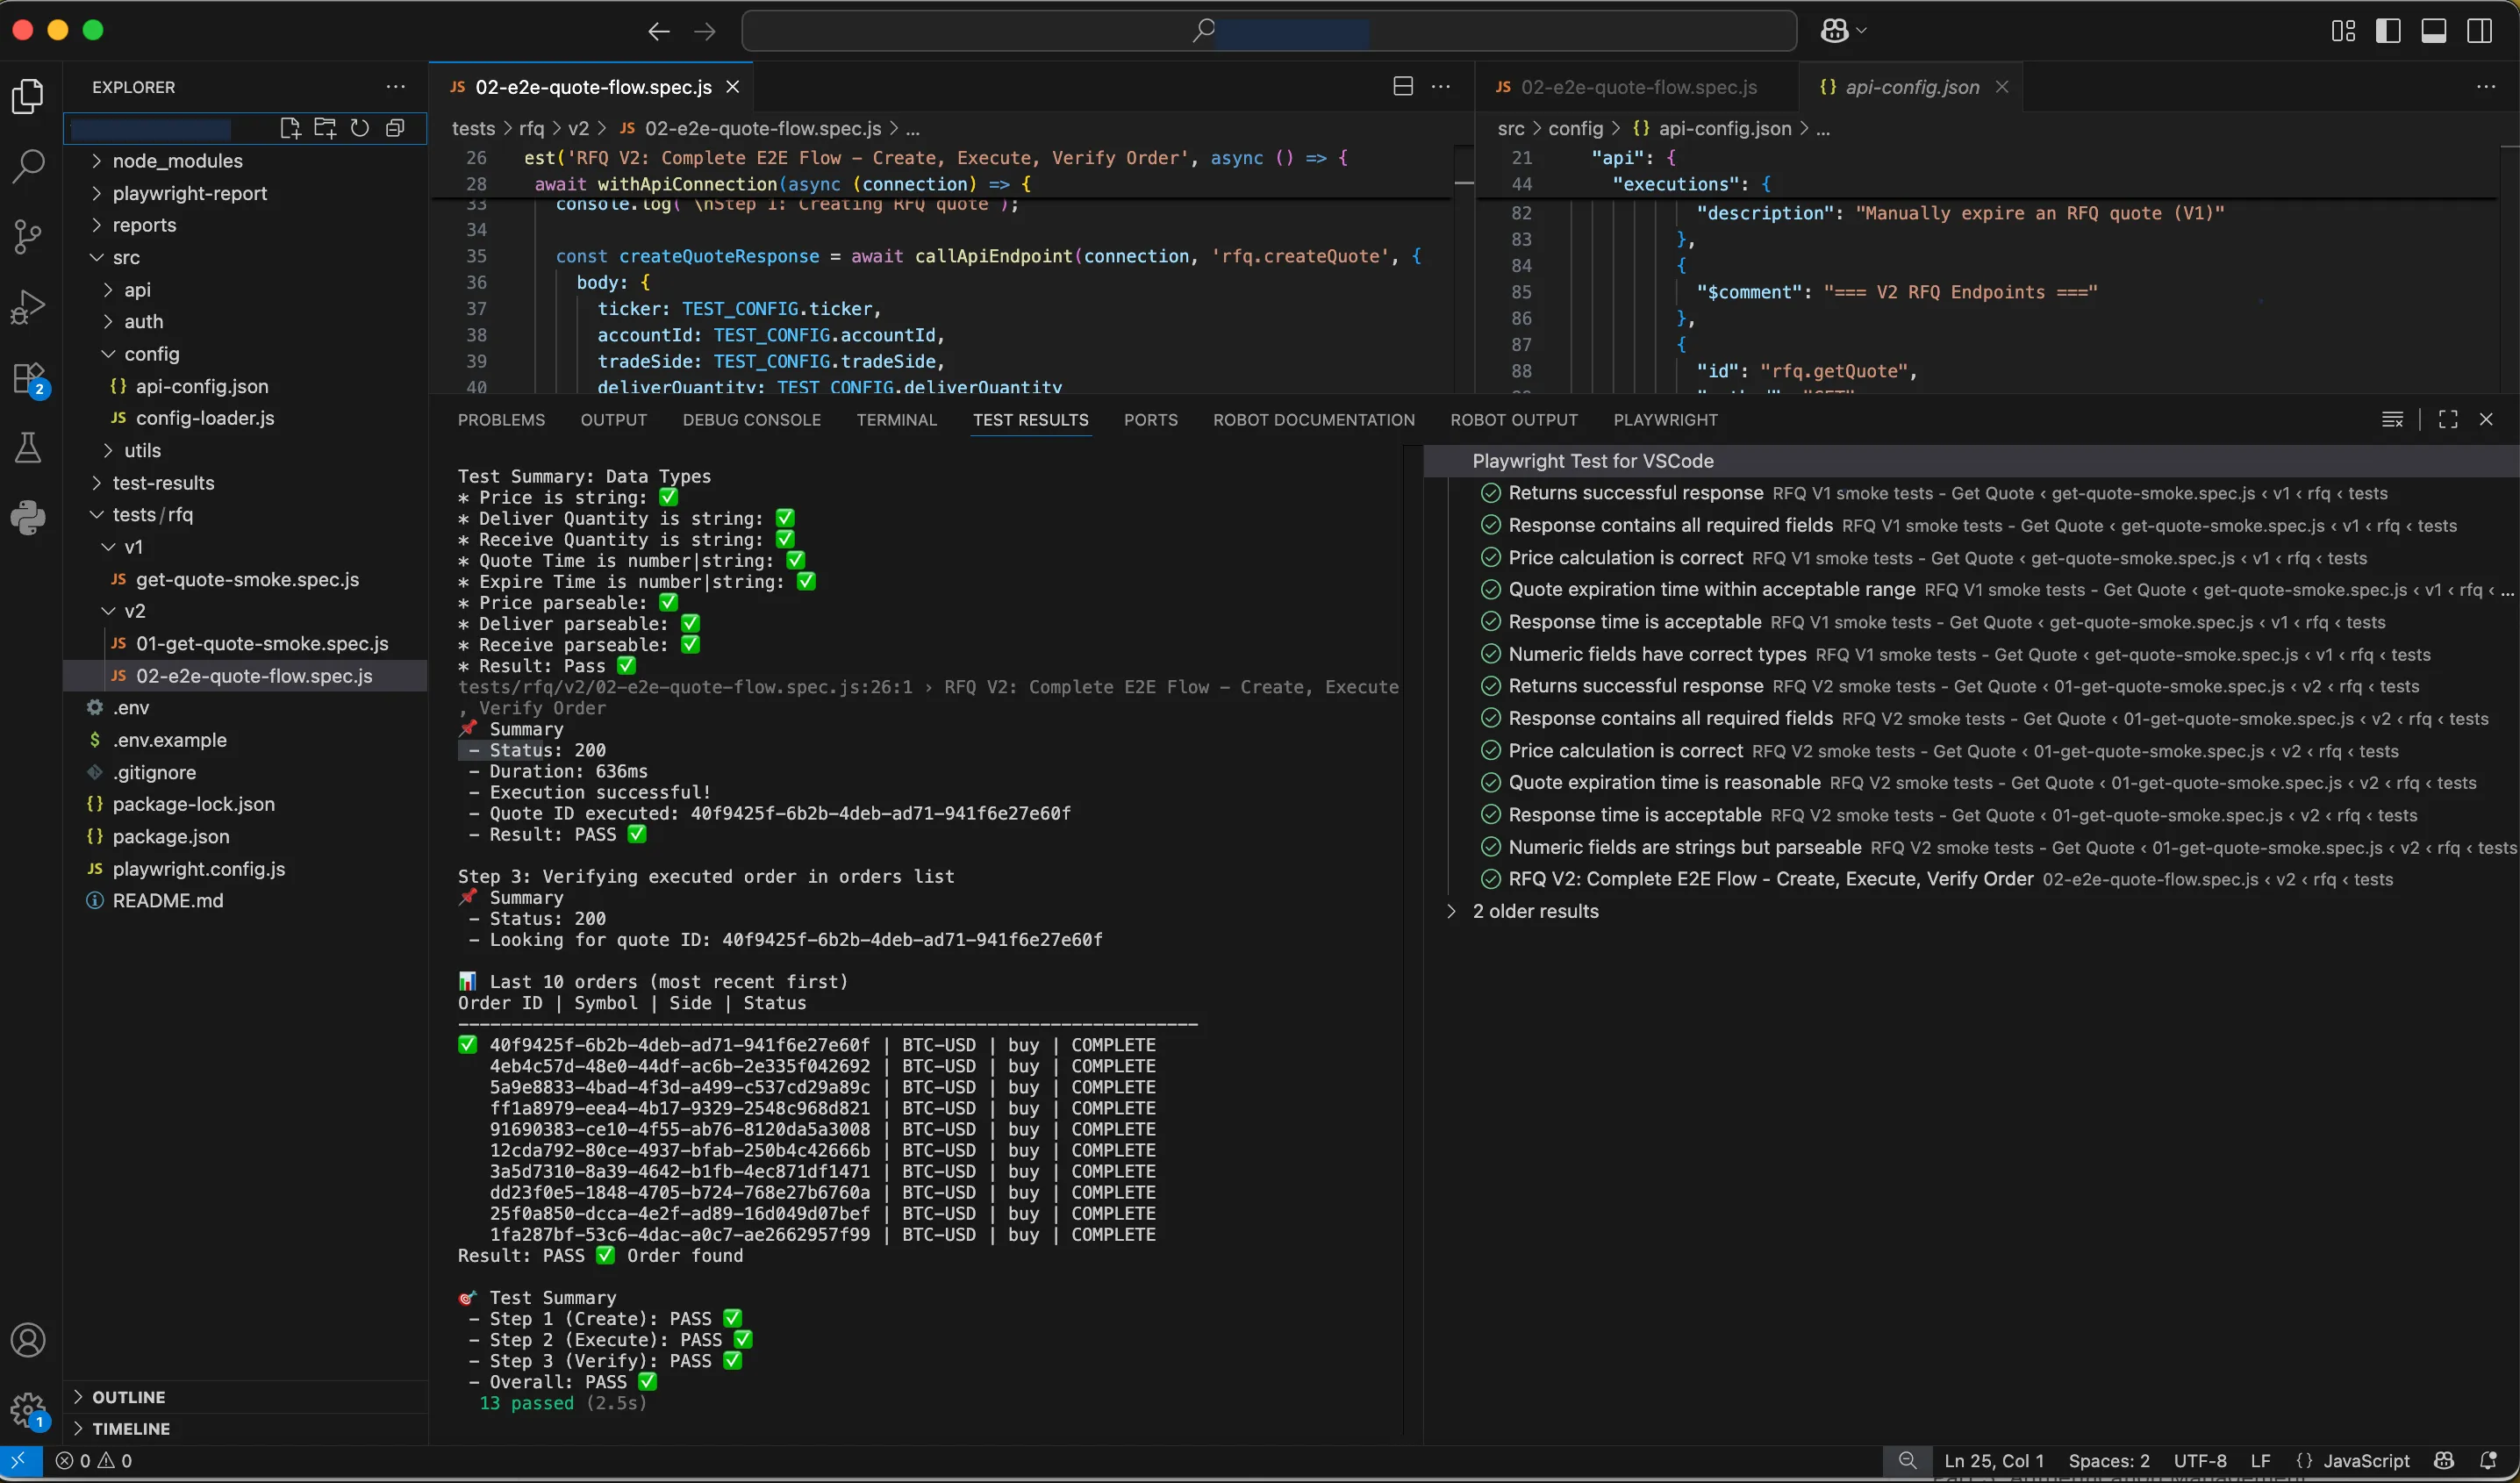Click the New File icon in Explorer

tap(290, 128)
